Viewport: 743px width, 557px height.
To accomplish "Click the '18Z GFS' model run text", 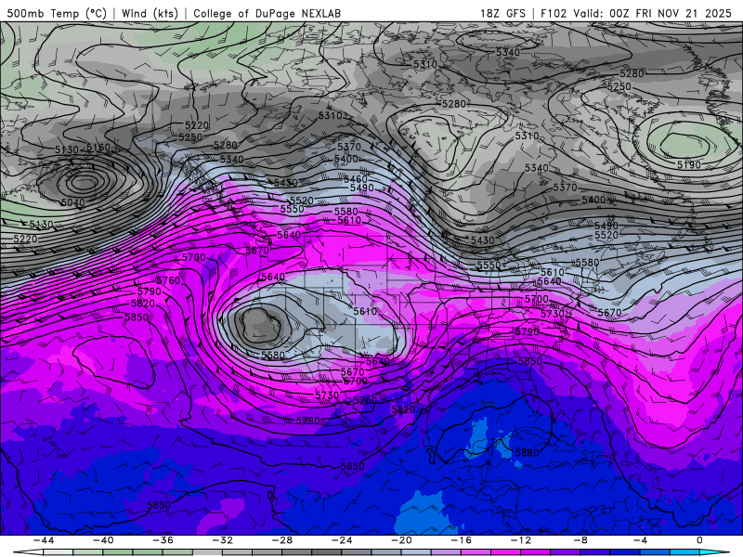I will point(502,13).
